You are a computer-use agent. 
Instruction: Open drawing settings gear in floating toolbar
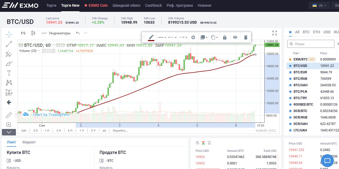click(x=193, y=37)
